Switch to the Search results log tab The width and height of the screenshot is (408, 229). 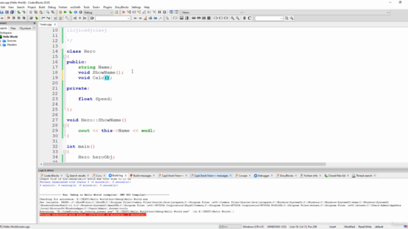77,176
